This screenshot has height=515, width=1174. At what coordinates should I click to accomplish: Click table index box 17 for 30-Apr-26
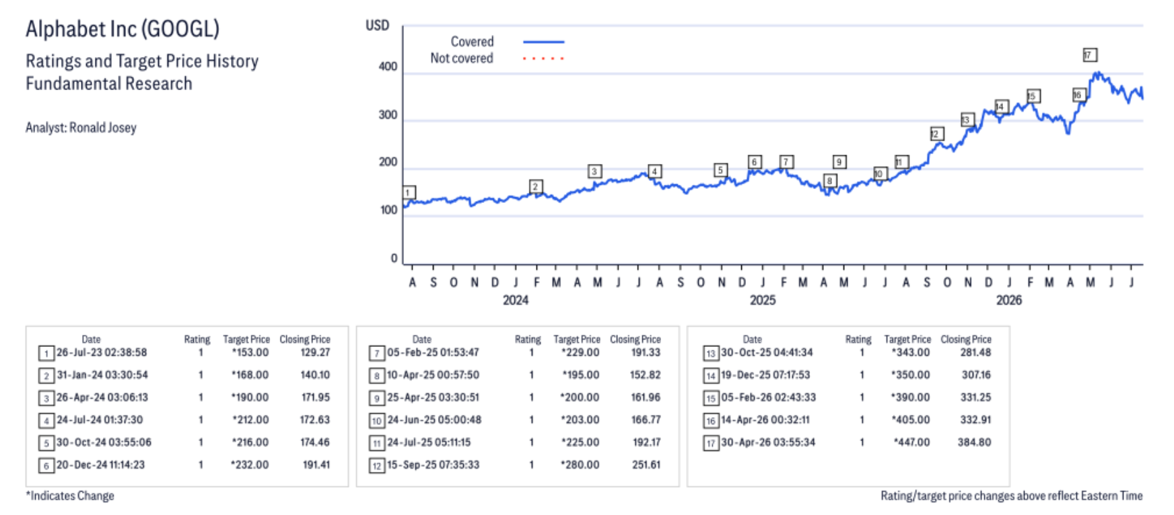click(711, 444)
